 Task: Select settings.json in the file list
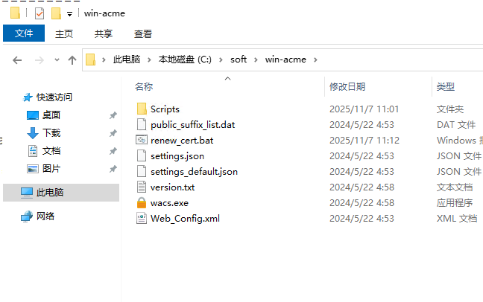177,156
